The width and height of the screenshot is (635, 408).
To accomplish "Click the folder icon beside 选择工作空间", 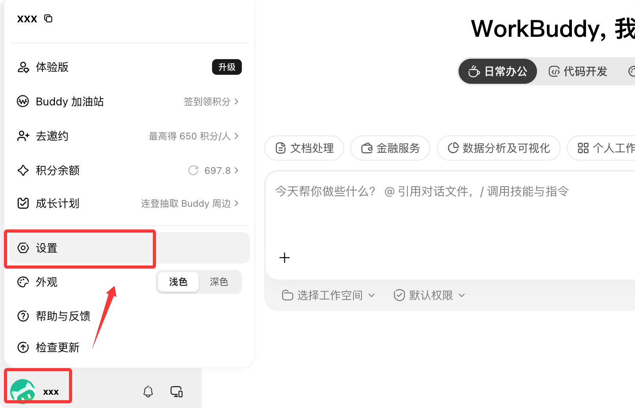I will [x=287, y=295].
